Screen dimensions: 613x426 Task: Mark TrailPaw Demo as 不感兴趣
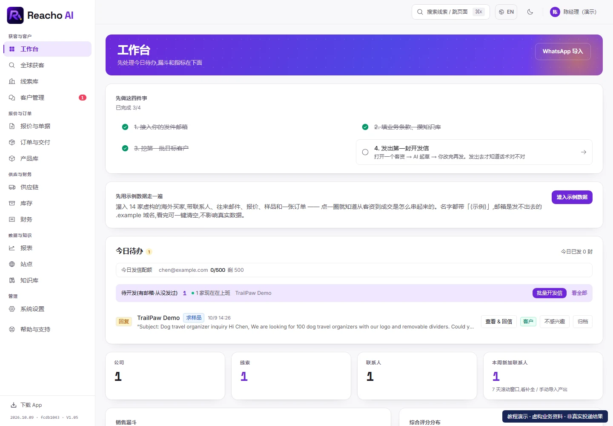[x=555, y=322]
